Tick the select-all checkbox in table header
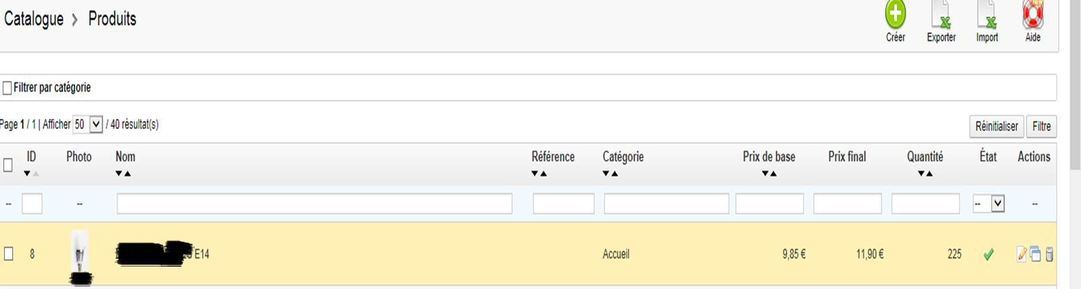Viewport: 1081px width, 289px height. 8,165
